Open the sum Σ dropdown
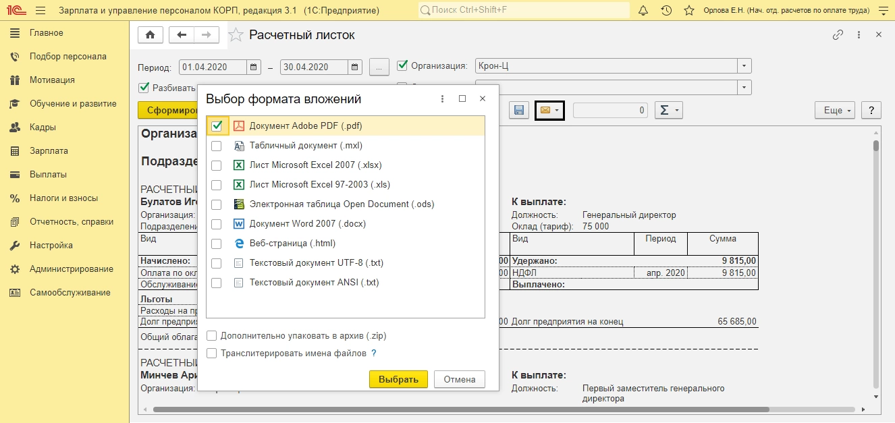This screenshot has height=423, width=895. click(669, 110)
